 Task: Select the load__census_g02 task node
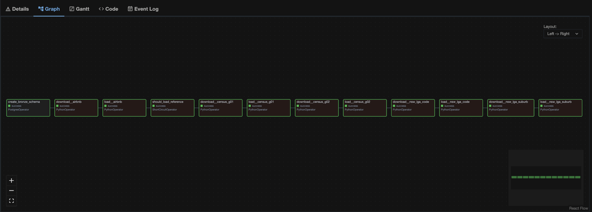point(365,108)
